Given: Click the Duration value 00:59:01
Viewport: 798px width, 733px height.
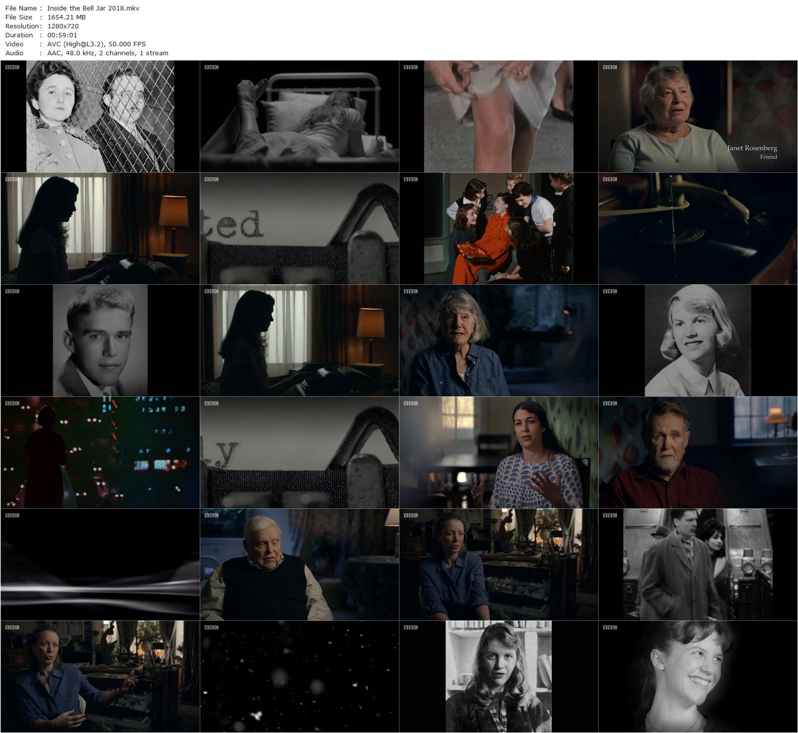Looking at the screenshot, I should [x=62, y=35].
